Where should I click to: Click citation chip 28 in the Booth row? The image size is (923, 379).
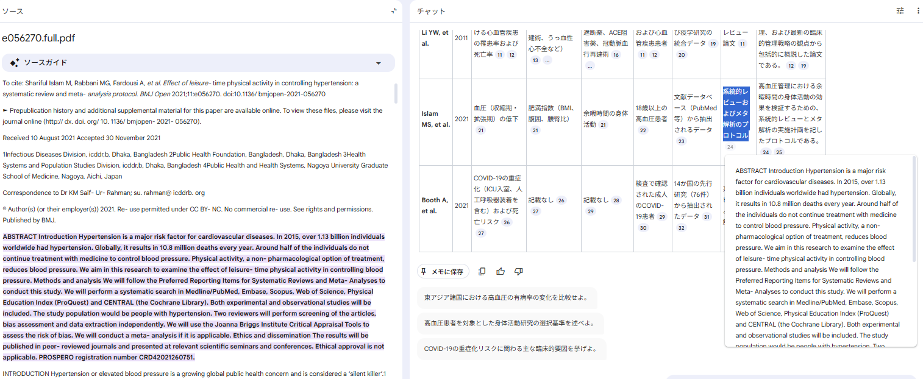point(616,200)
